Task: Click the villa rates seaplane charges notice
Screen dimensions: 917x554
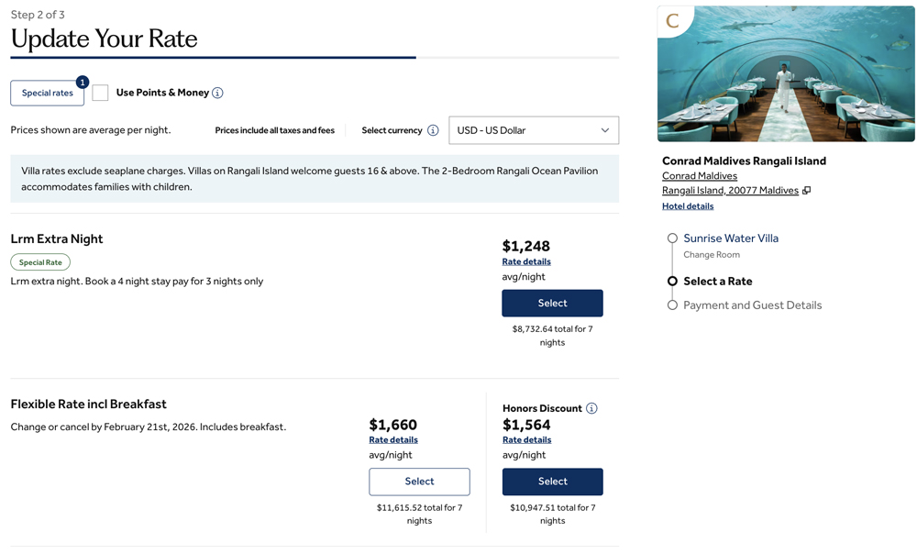Action: (x=315, y=179)
